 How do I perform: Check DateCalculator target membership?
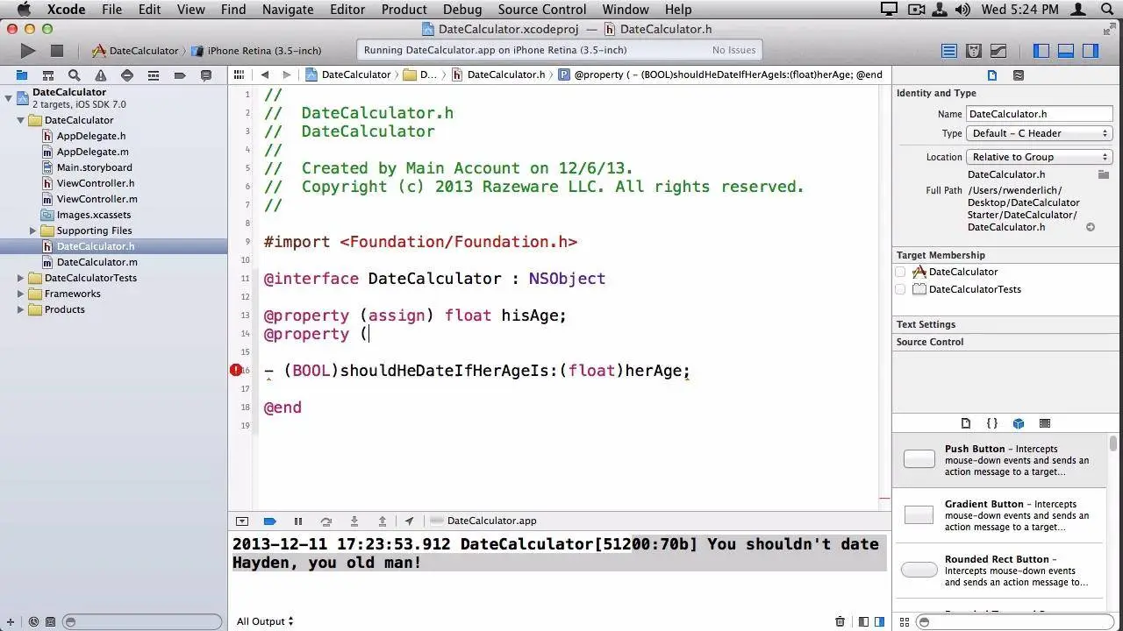(x=900, y=272)
